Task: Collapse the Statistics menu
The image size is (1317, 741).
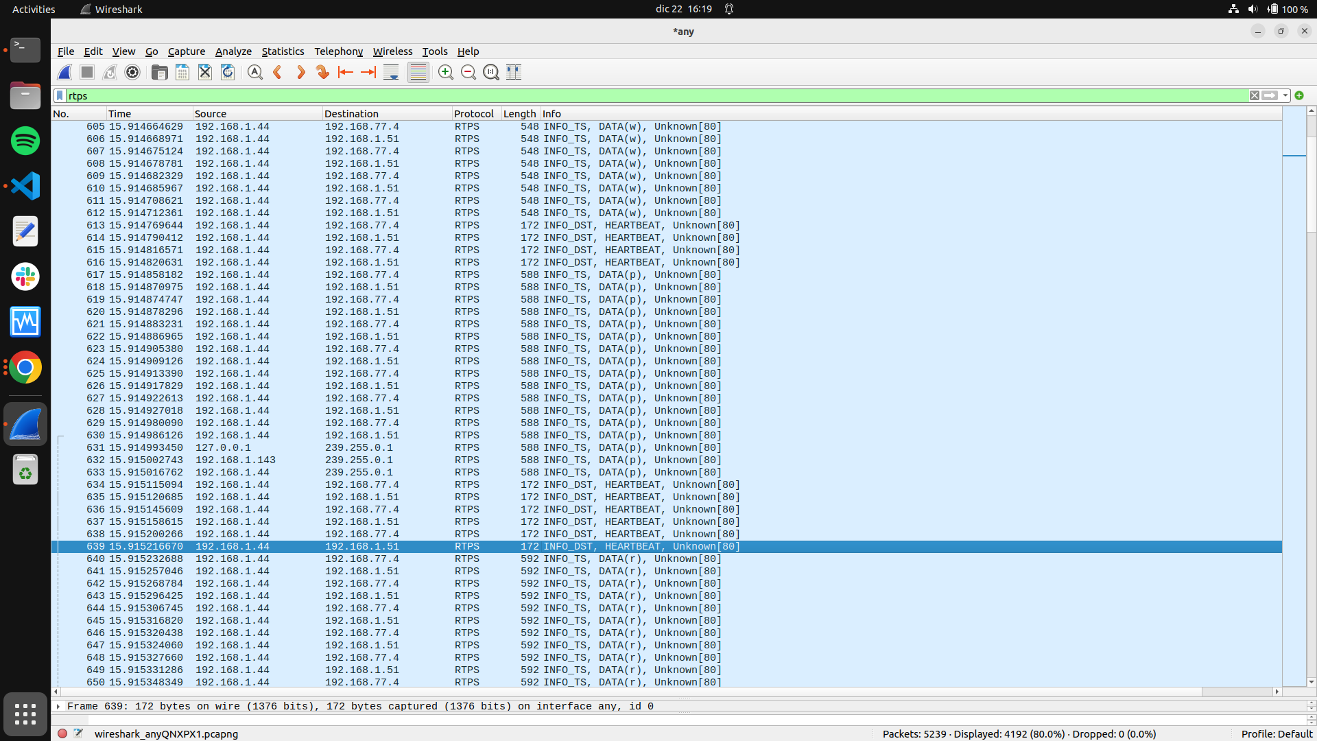Action: pos(283,51)
